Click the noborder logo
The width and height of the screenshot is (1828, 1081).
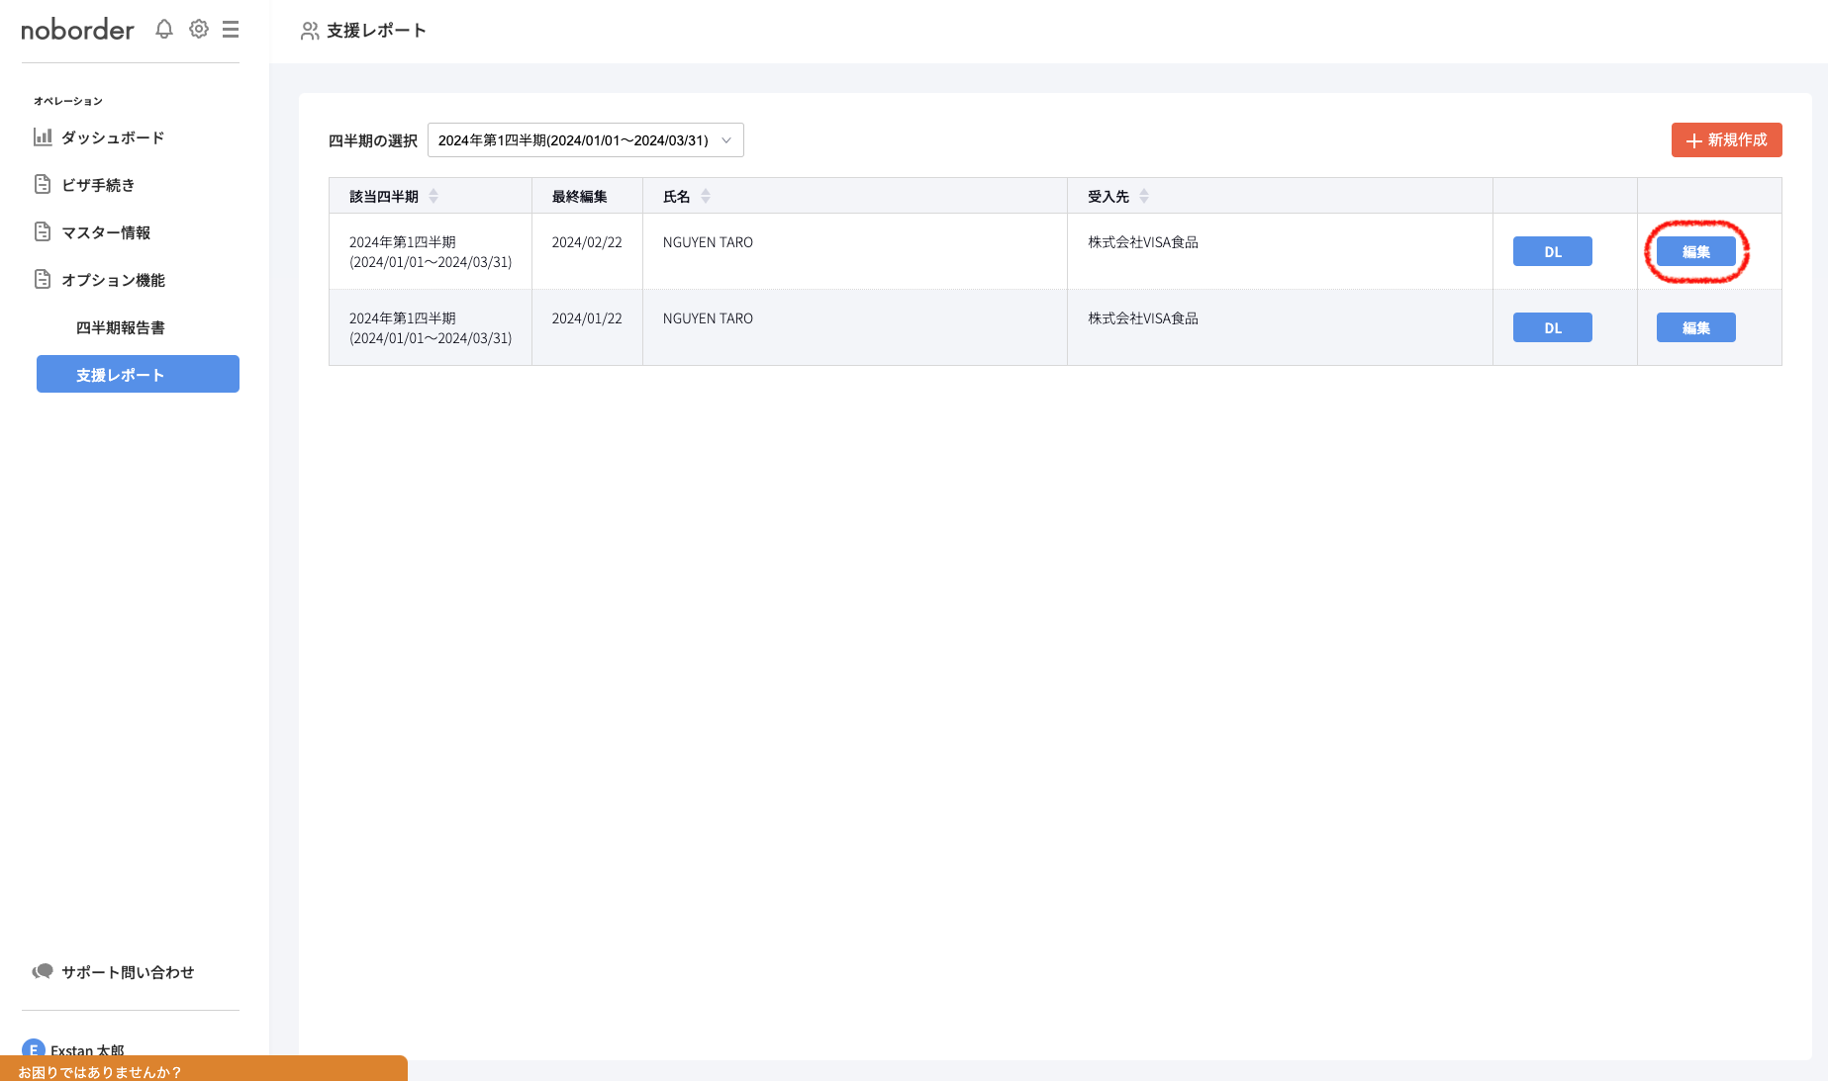(x=77, y=30)
